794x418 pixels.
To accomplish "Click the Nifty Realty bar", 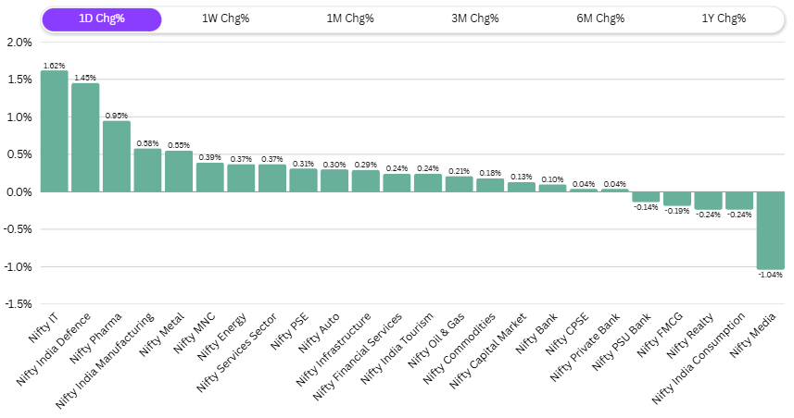I will 708,201.
